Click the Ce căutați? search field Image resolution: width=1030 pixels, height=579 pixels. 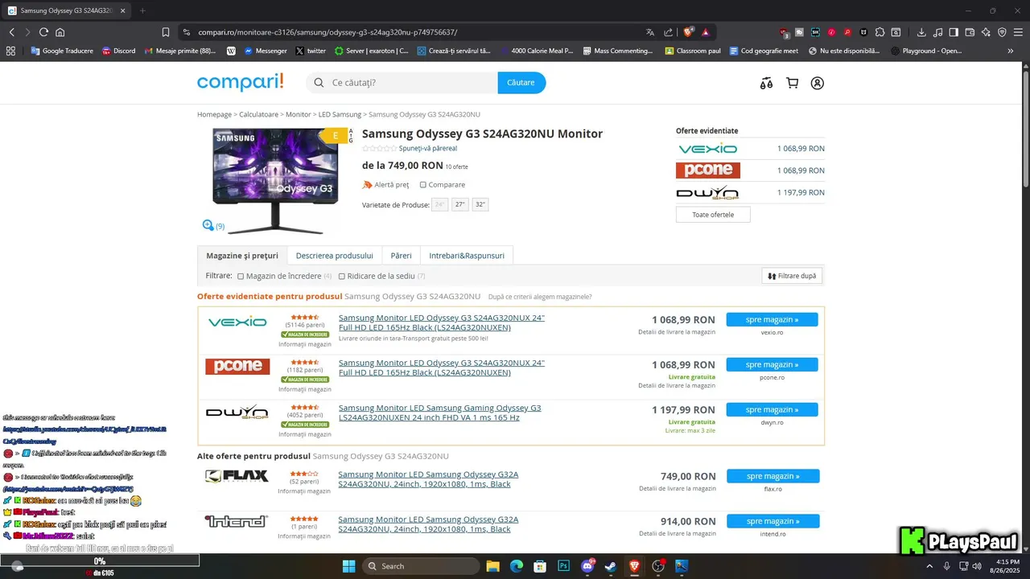402,83
